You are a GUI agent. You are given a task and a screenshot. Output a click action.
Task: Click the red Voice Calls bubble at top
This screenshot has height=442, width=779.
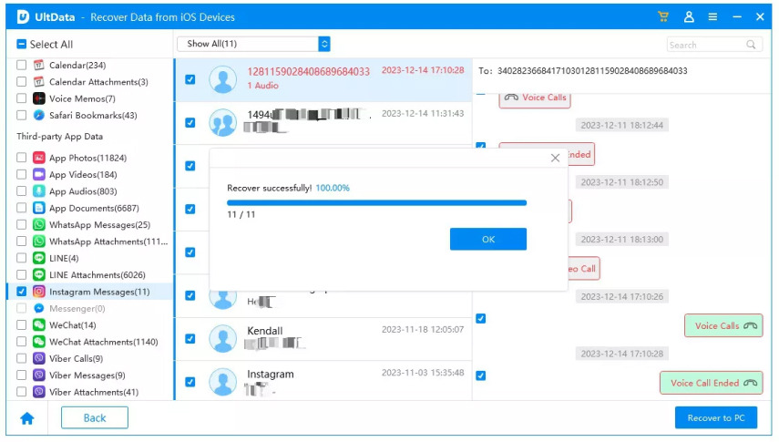click(535, 98)
